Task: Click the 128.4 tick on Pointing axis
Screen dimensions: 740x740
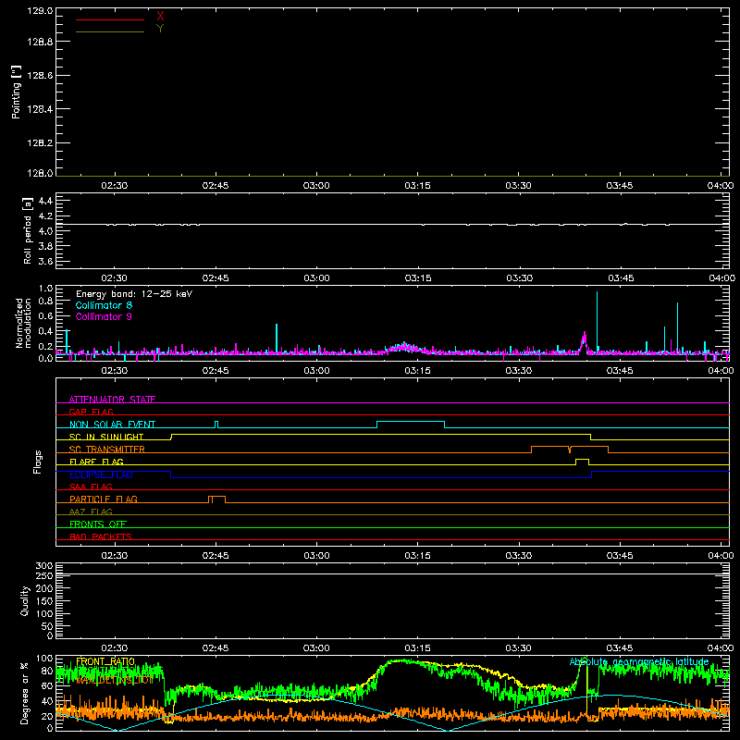Action: 40,109
